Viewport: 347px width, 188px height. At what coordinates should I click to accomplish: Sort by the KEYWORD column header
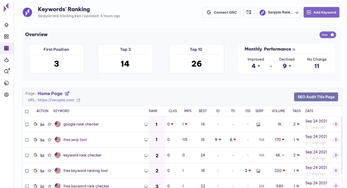61,111
